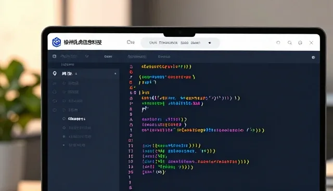333x191 pixels.
Task: Open the dropdown arrow inside the header search pill
Action: 210,43
